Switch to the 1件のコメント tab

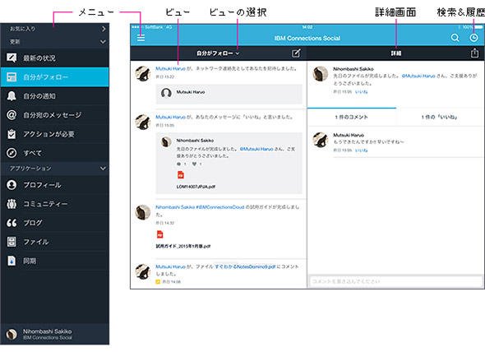[x=352, y=117]
